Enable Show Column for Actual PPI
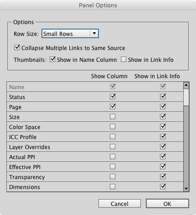Viewport: 196px width, 215px height. 113,156
